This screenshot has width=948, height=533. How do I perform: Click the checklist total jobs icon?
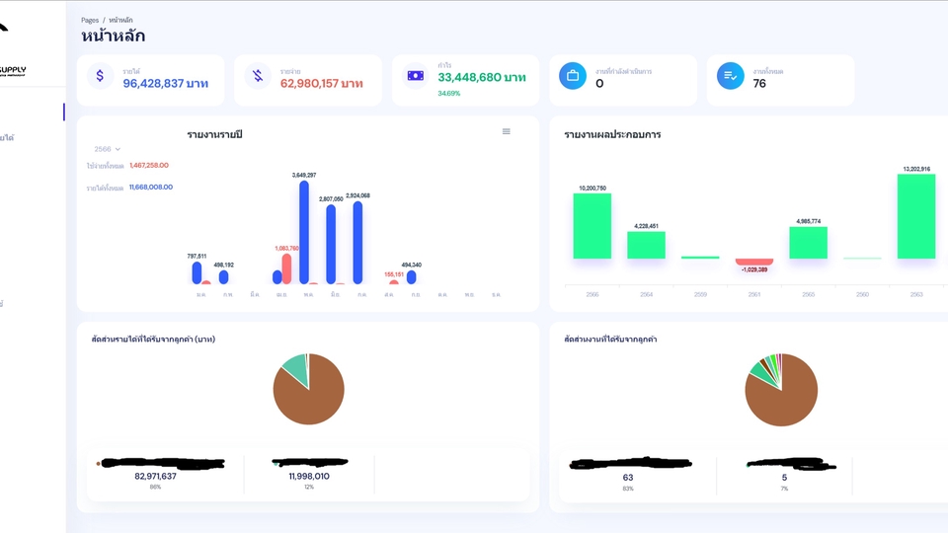click(x=731, y=76)
